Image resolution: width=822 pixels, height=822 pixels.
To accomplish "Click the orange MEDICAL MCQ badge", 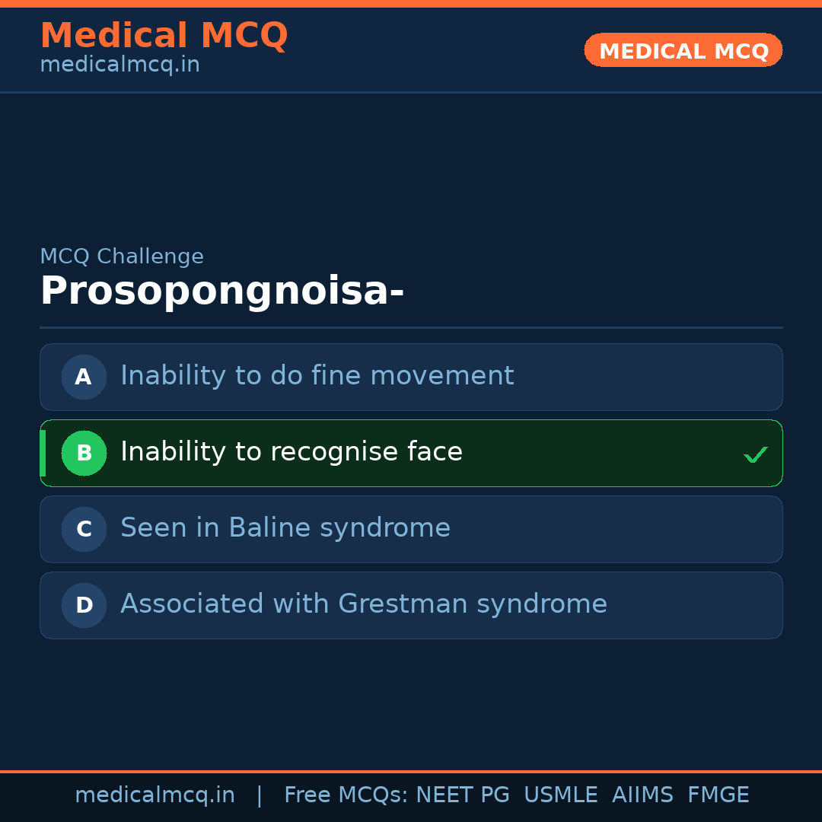I will pyautogui.click(x=683, y=50).
